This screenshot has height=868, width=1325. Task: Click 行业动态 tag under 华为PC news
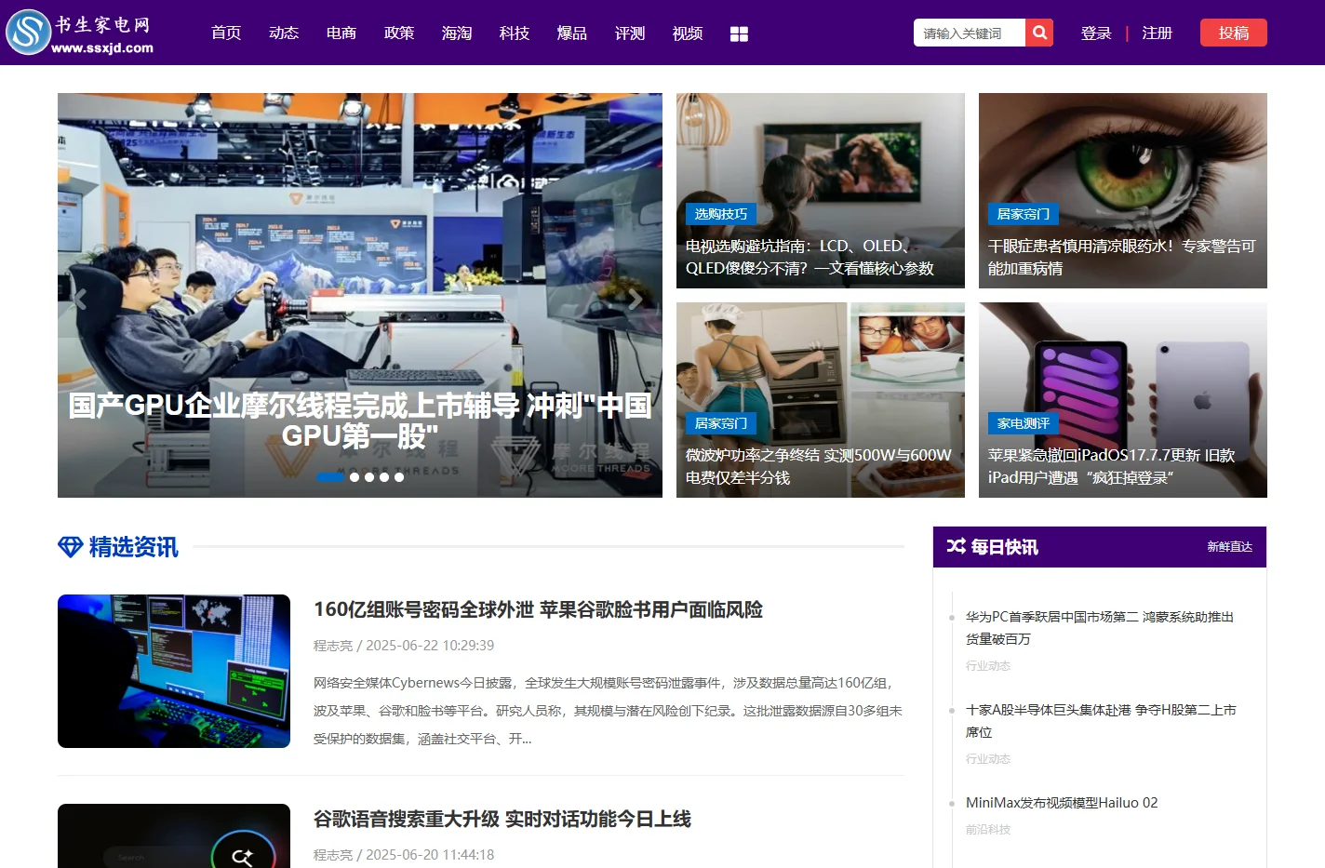pos(988,666)
